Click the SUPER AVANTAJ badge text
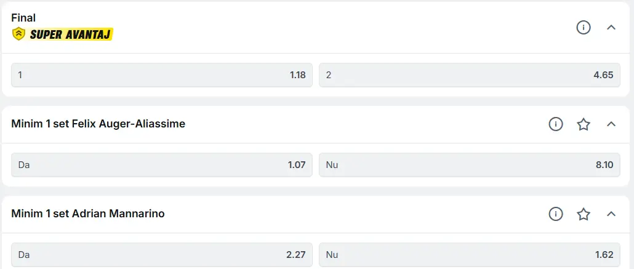The image size is (634, 269). point(69,34)
